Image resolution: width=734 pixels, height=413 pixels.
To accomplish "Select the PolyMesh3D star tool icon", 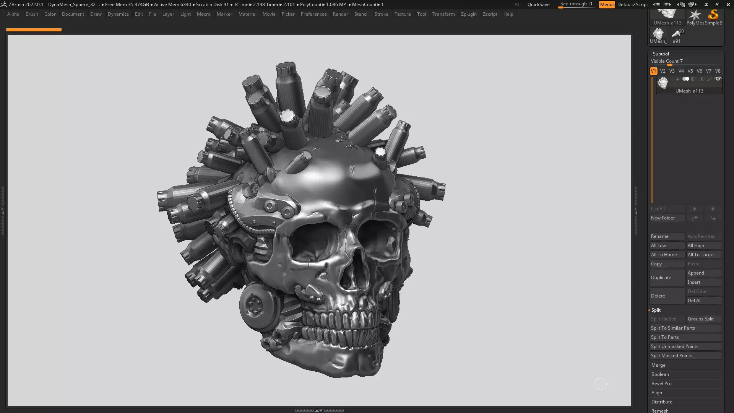I will tap(695, 16).
